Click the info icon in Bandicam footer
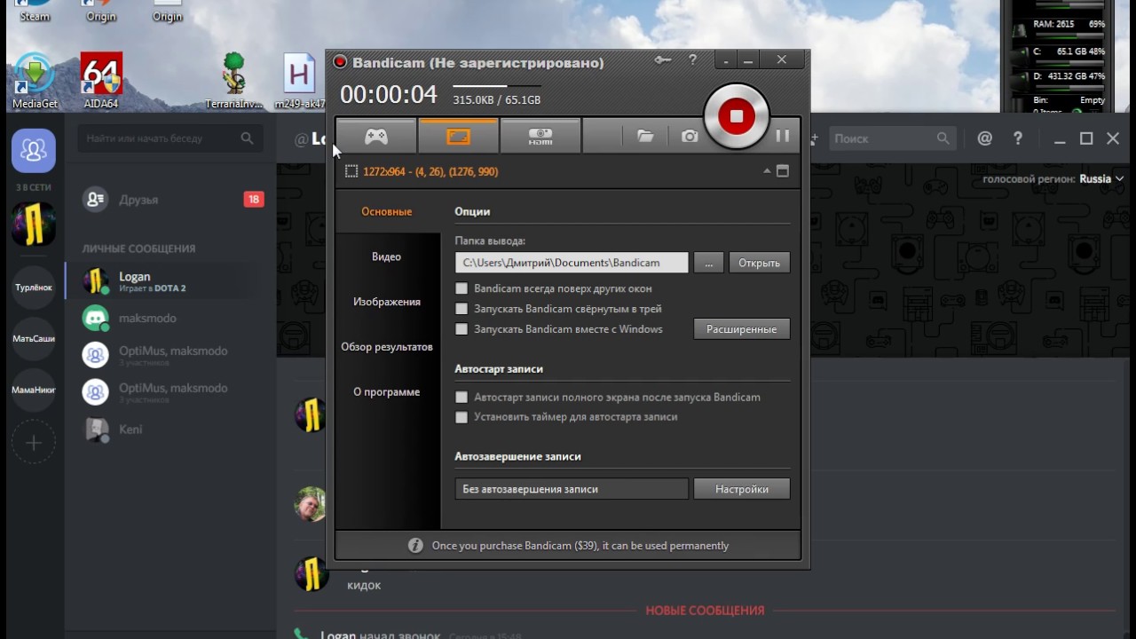The height and width of the screenshot is (639, 1136). (415, 545)
